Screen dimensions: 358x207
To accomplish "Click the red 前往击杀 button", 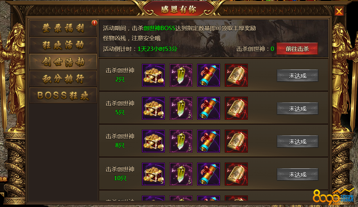I will (x=297, y=49).
